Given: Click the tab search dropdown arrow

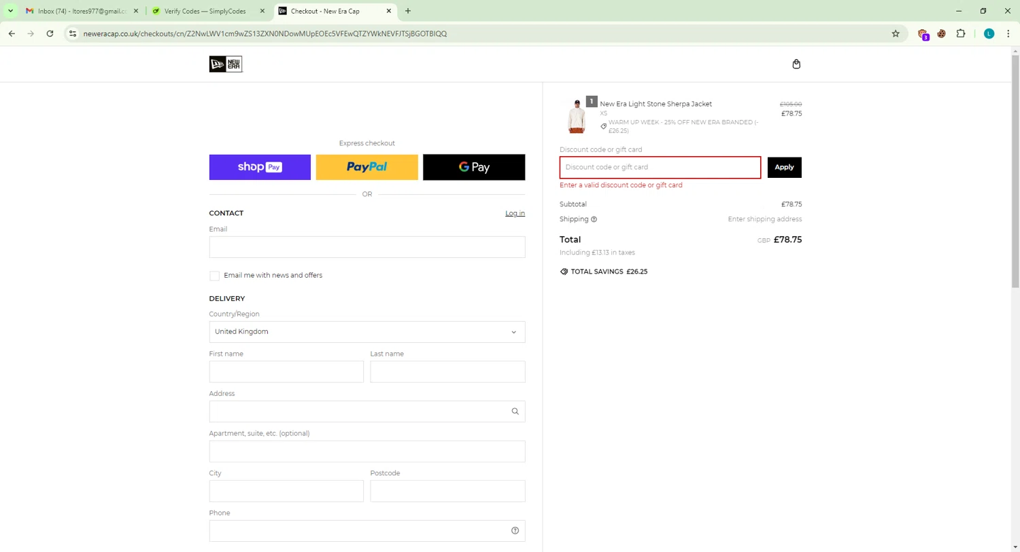Looking at the screenshot, I should 10,11.
